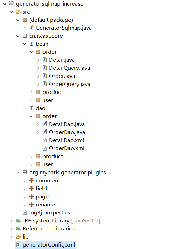Click the dao package icon

coord(31,108)
